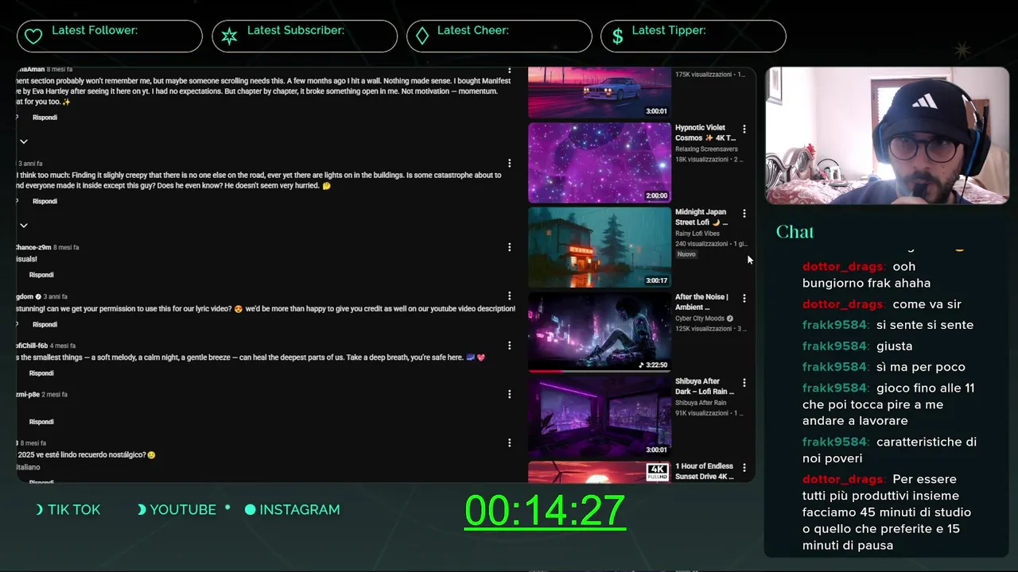Open options menu for Shibuya After Dark video

[744, 383]
